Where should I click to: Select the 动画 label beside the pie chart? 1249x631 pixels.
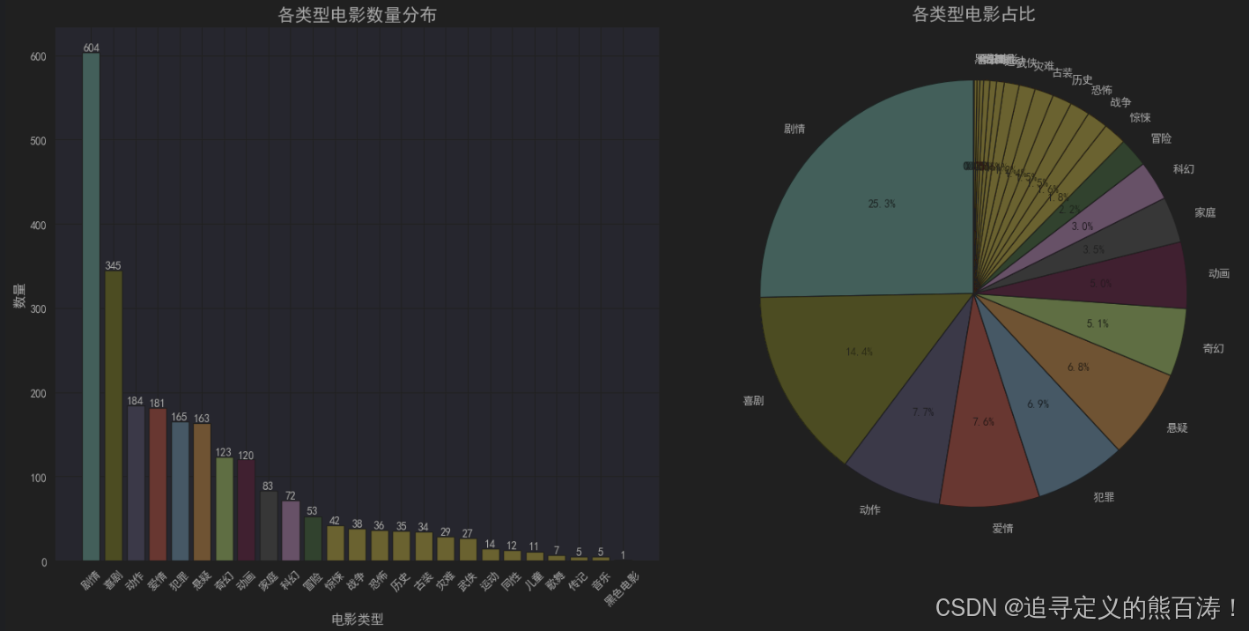click(1218, 273)
